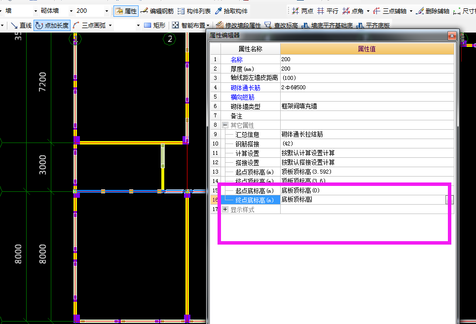The height and width of the screenshot is (324, 476).
Task: Open the dropdown button in 终点底标高 value cell
Action: pyautogui.click(x=449, y=200)
